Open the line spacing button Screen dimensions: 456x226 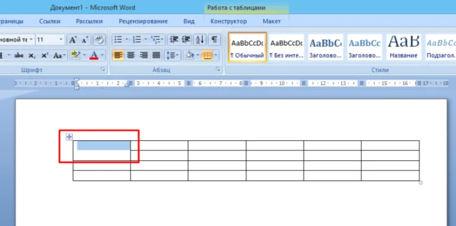point(172,56)
